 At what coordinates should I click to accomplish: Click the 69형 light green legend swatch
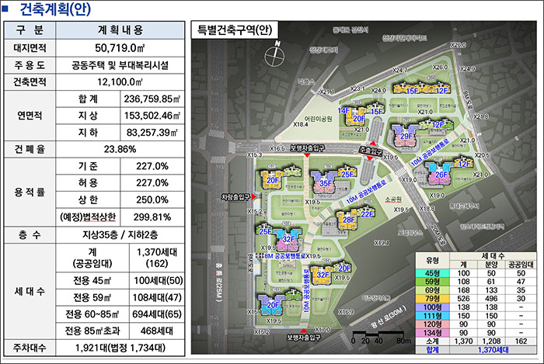[432, 290]
